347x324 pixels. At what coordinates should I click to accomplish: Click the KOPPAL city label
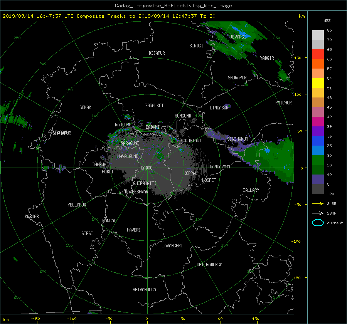190,173
